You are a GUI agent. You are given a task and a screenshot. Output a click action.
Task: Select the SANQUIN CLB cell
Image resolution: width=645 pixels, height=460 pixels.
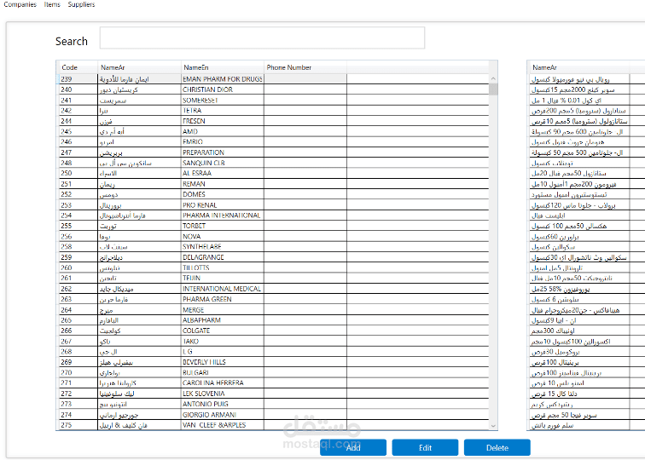point(223,163)
